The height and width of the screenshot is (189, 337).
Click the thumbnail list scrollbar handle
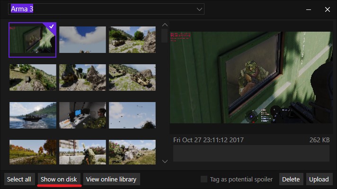(165, 35)
